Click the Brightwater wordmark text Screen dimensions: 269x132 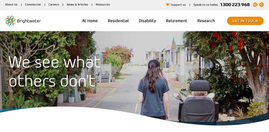coord(29,21)
